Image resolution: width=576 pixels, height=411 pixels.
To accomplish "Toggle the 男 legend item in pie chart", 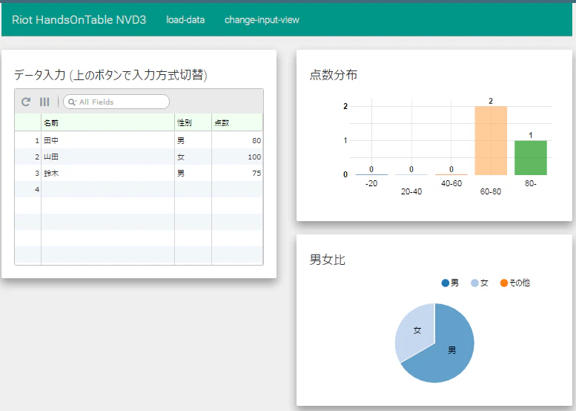I will [450, 283].
